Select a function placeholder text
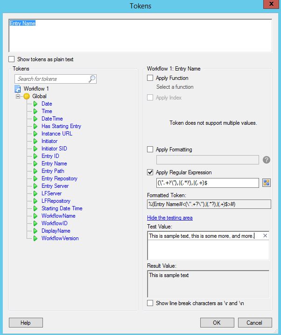 175,87
